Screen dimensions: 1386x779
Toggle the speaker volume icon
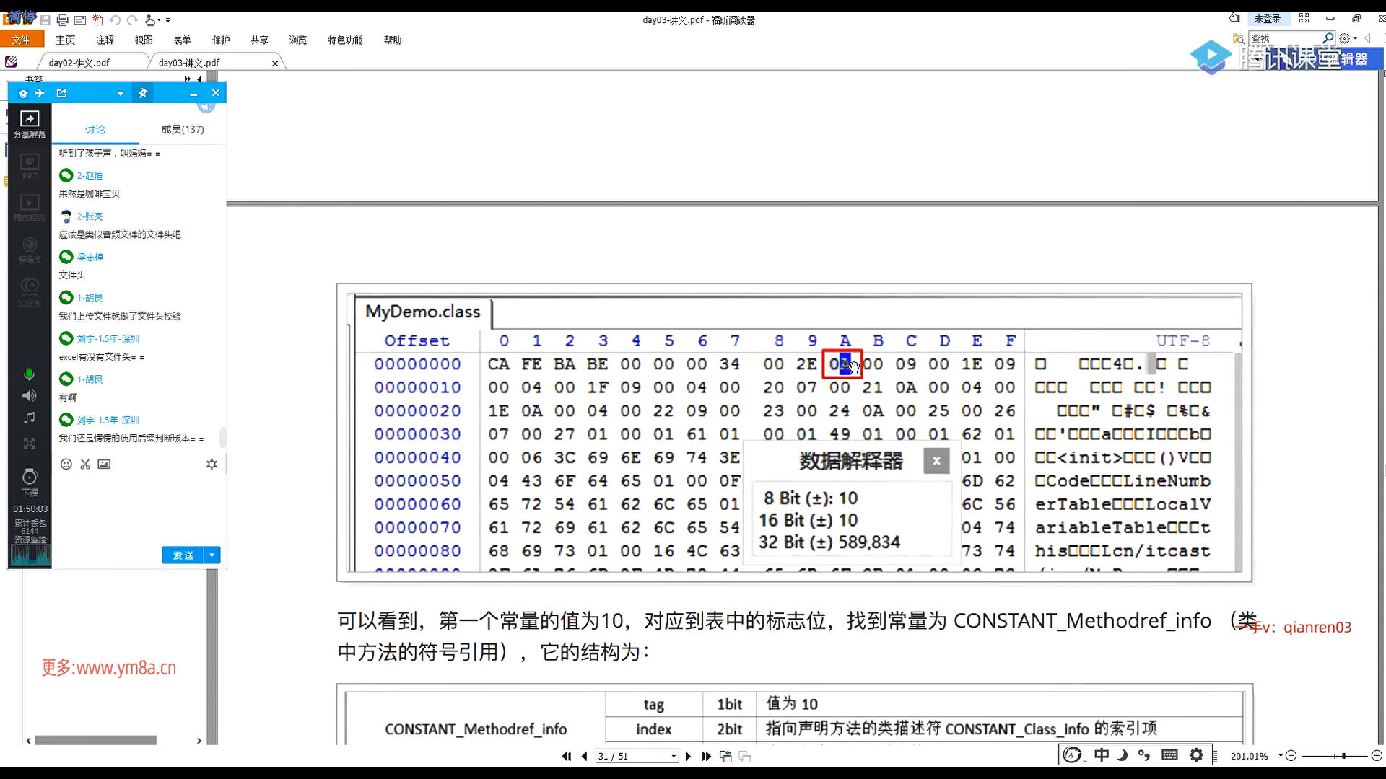29,396
